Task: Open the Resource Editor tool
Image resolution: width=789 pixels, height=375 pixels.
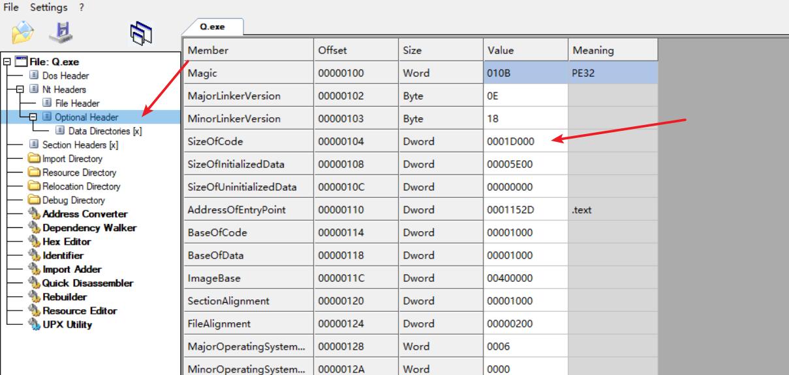Action: click(x=80, y=311)
